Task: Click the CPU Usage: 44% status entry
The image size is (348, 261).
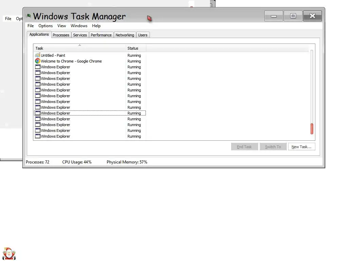Action: pos(77,162)
